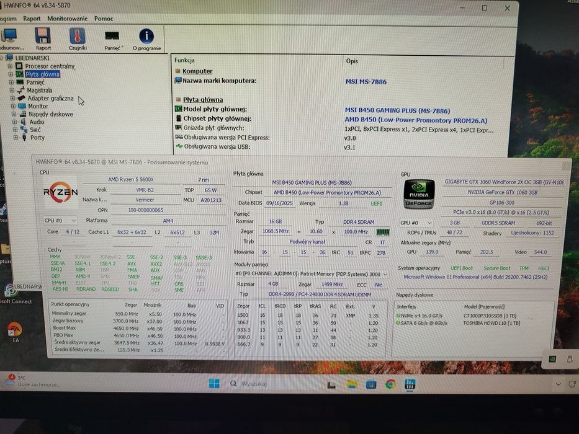Click the Program menu
579x434 pixels.
pyautogui.click(x=8, y=19)
